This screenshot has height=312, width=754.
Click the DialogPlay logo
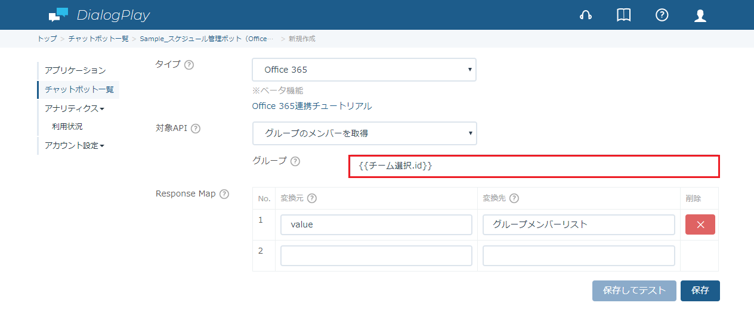coord(99,15)
